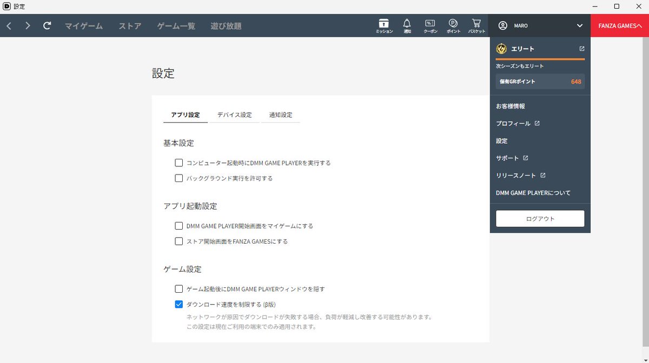The height and width of the screenshot is (363, 649).
Task: Check notifications via the 通知 bell icon
Action: pyautogui.click(x=407, y=25)
